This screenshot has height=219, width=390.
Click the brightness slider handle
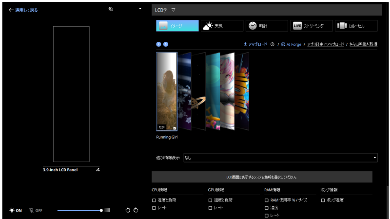tap(101, 210)
